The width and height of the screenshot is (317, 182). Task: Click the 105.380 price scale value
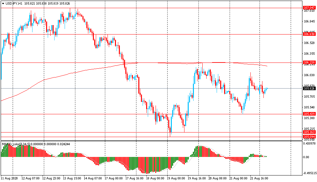coord(309,118)
